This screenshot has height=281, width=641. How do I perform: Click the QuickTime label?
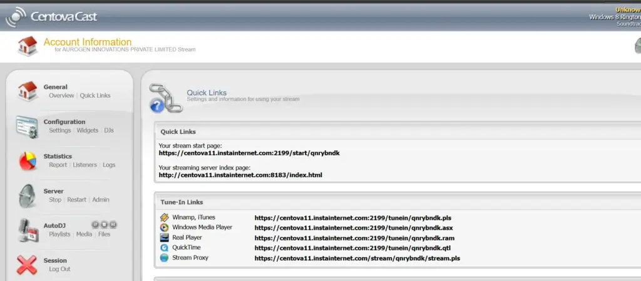pyautogui.click(x=186, y=247)
